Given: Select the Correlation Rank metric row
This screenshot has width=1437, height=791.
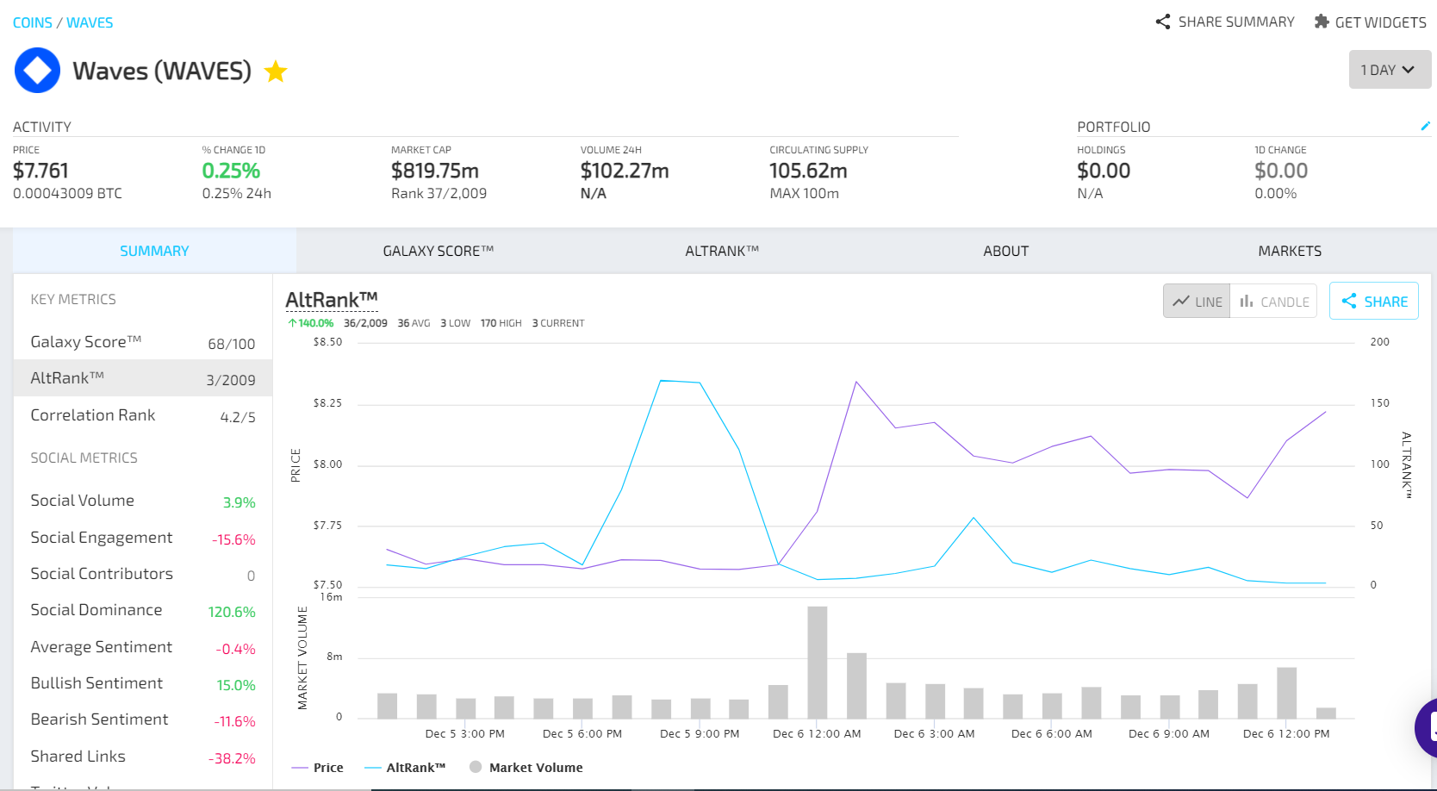Looking at the screenshot, I should (143, 415).
